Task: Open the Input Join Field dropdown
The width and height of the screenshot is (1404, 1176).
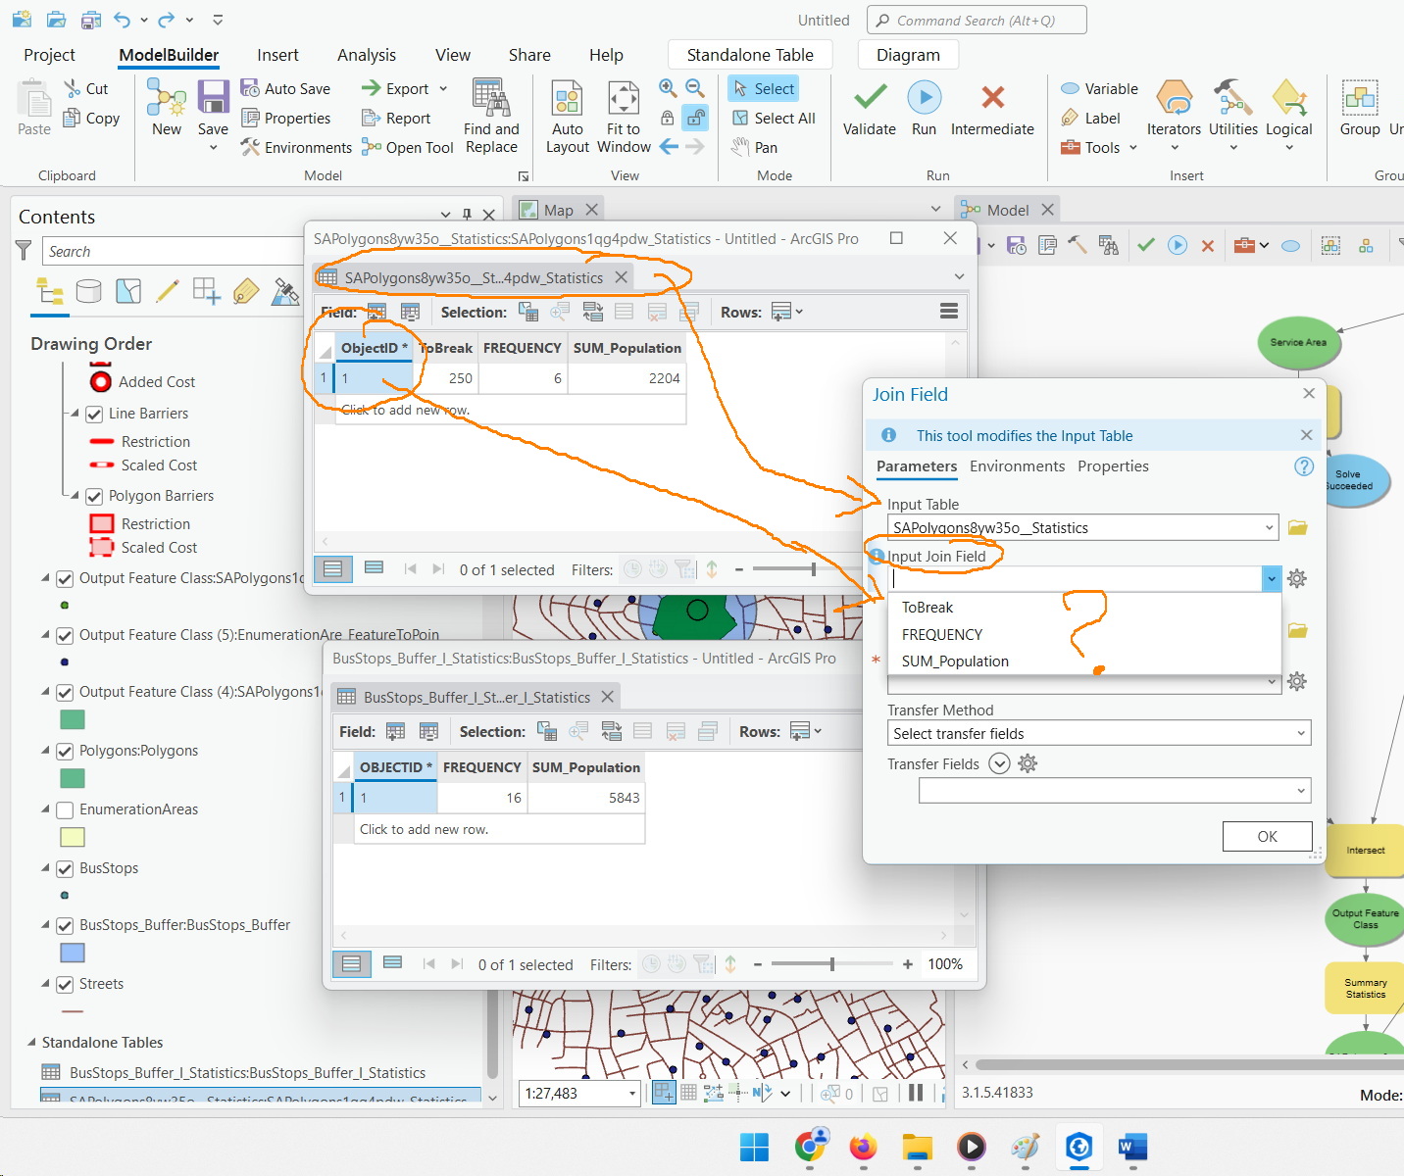Action: point(1272,578)
